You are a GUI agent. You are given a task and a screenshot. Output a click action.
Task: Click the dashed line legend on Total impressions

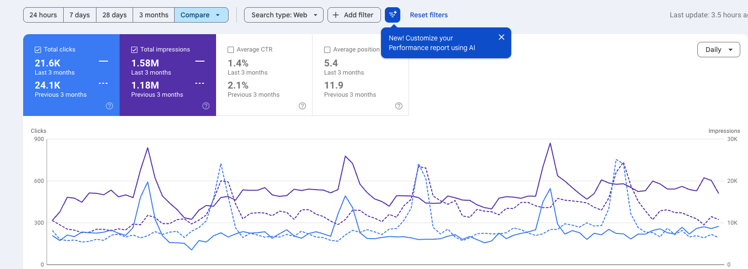tap(200, 83)
